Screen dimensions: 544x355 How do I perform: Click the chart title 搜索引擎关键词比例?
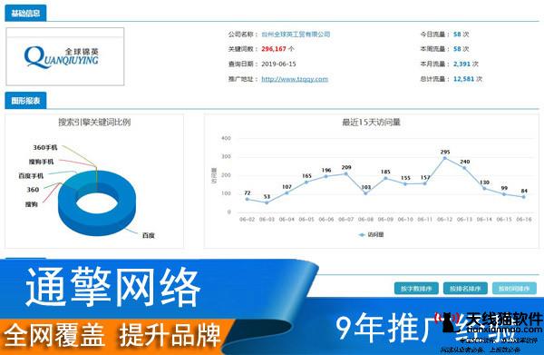coord(94,122)
